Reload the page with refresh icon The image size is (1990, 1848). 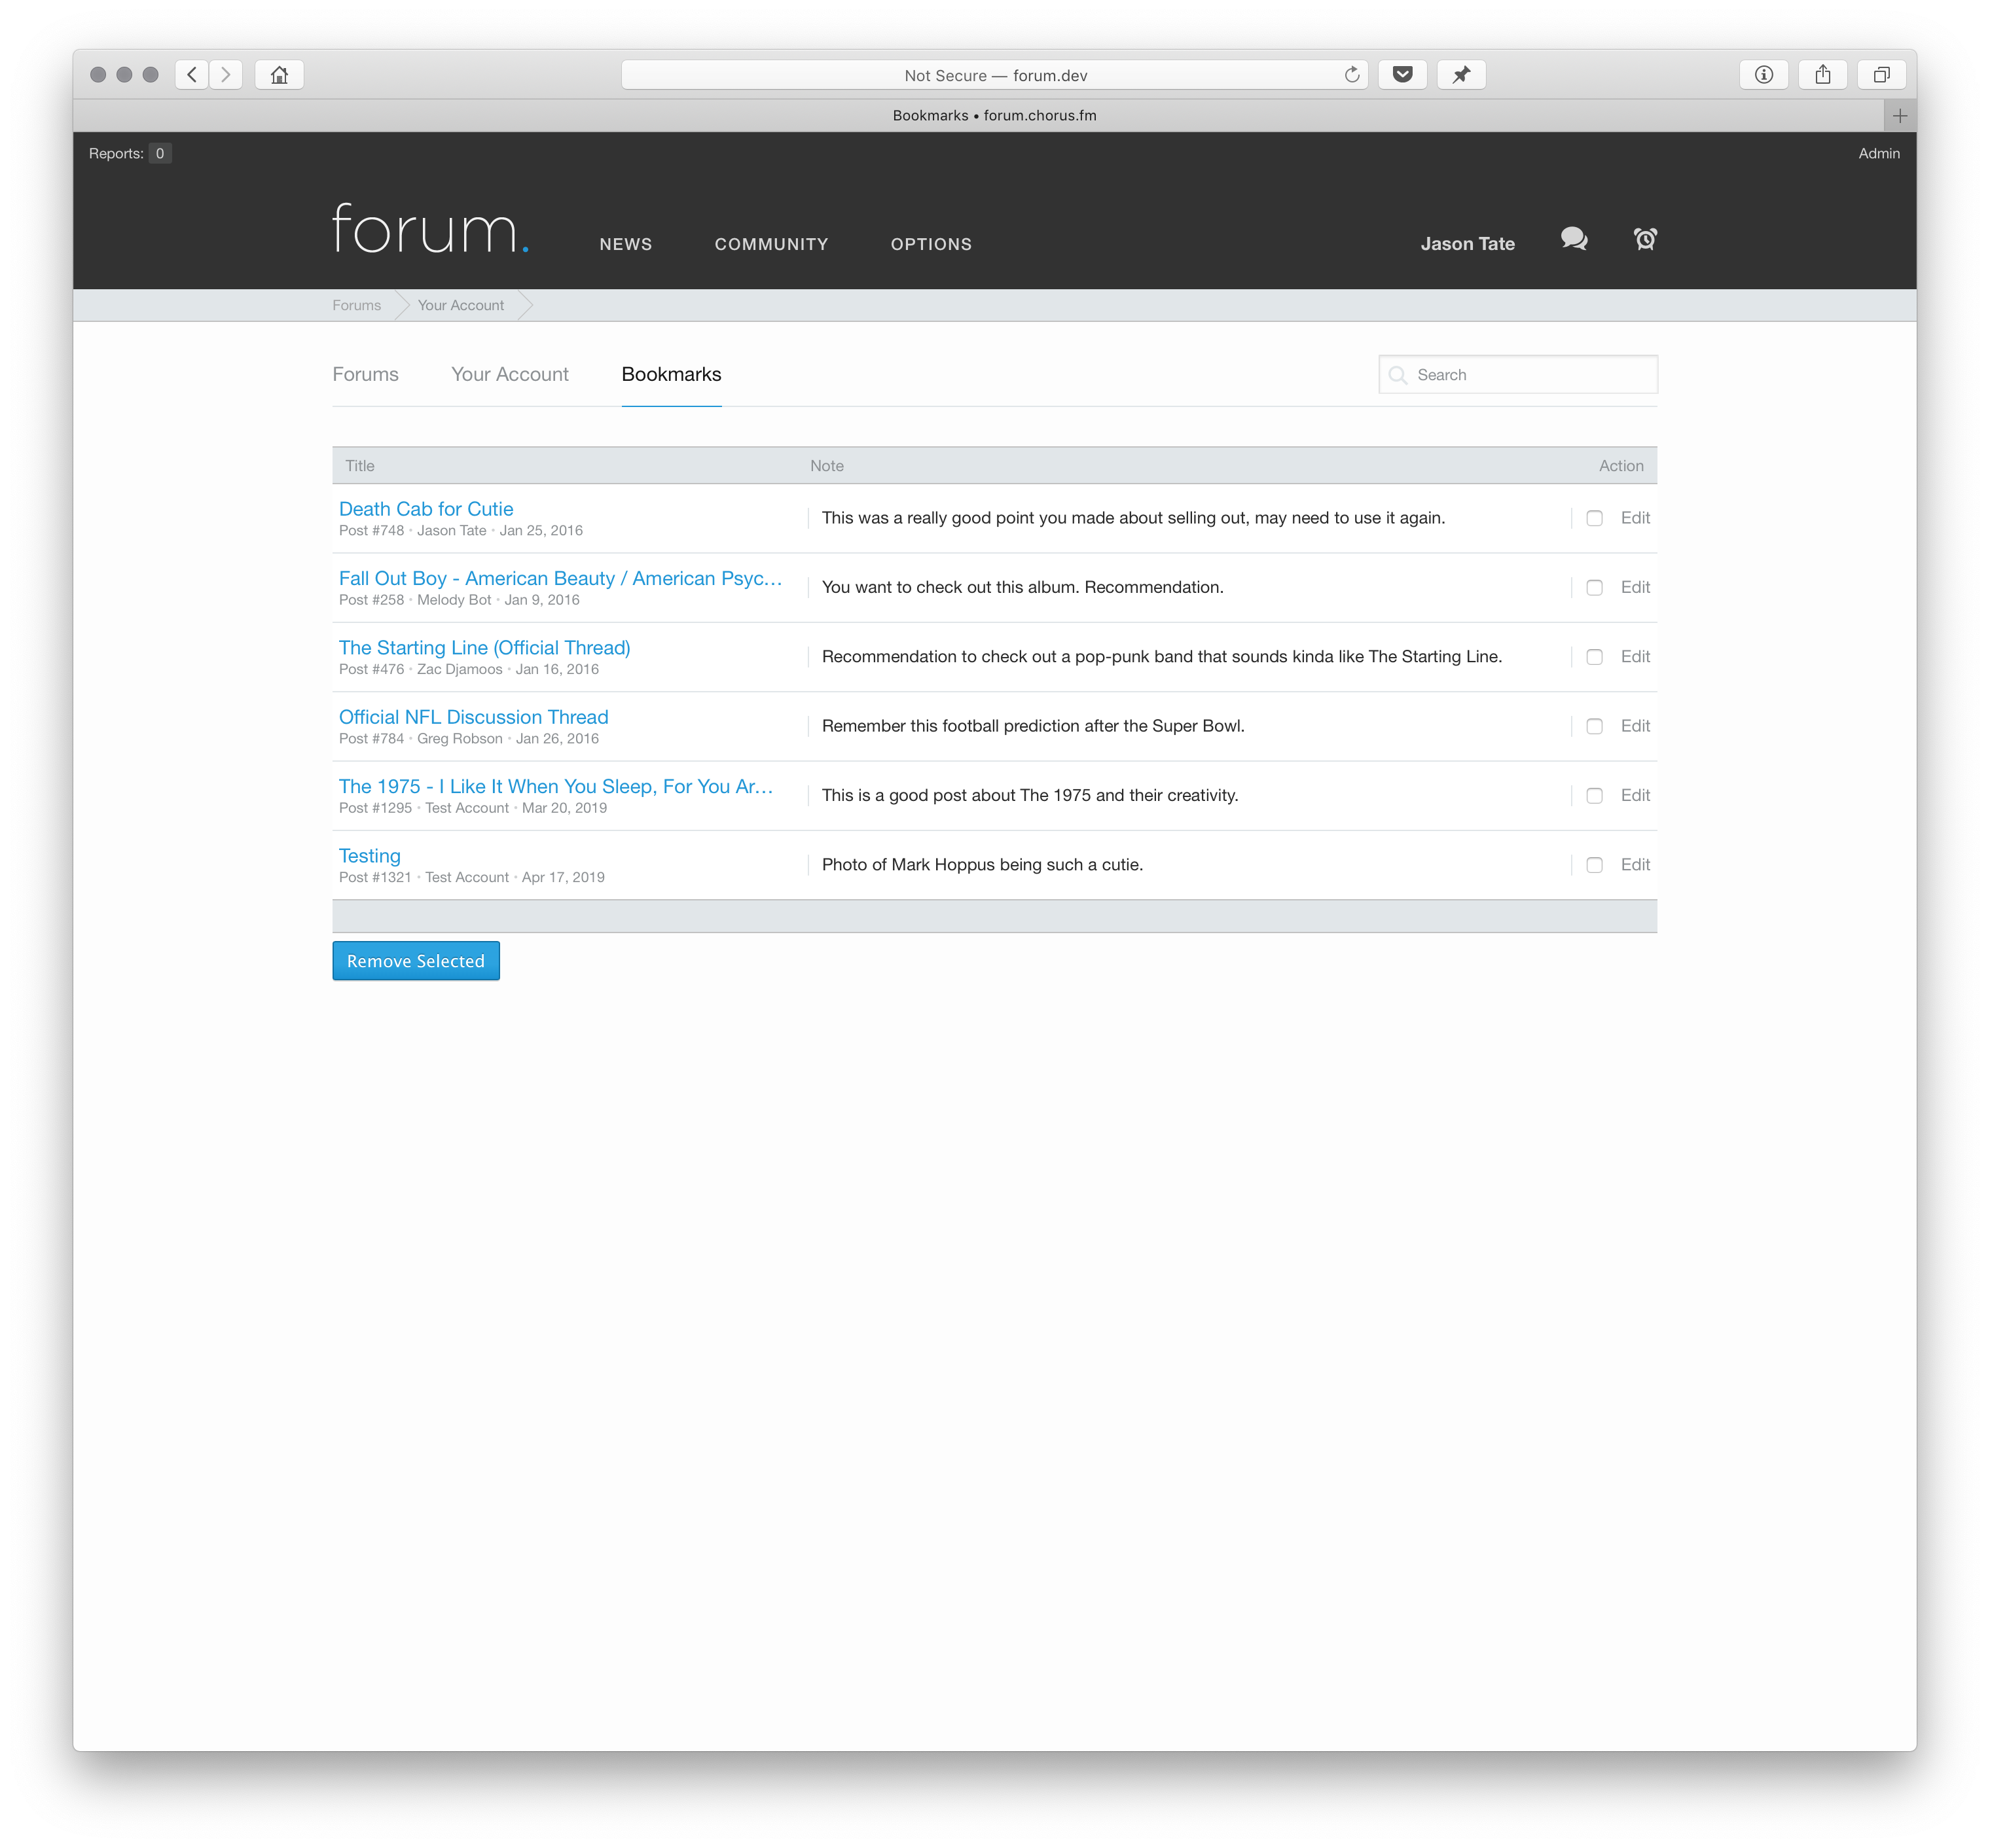[x=1352, y=75]
